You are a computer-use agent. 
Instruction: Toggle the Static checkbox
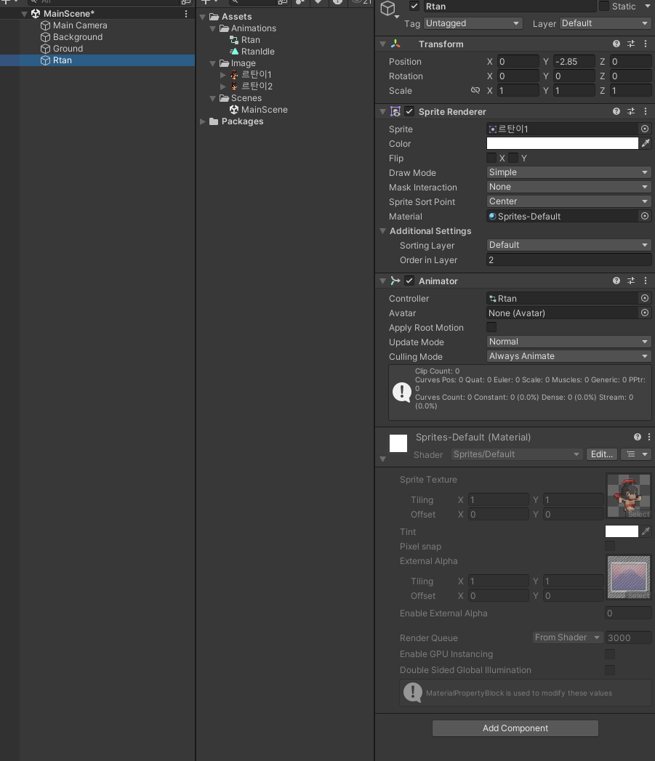603,6
